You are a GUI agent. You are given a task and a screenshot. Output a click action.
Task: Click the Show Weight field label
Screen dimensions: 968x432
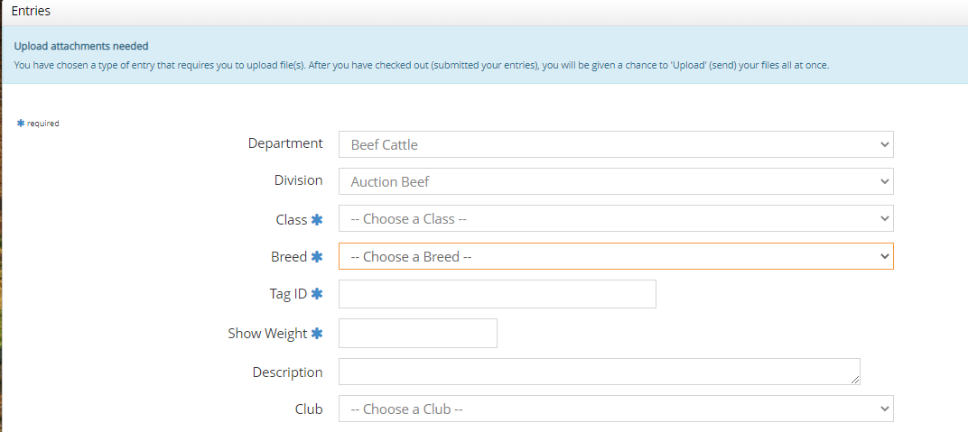267,334
